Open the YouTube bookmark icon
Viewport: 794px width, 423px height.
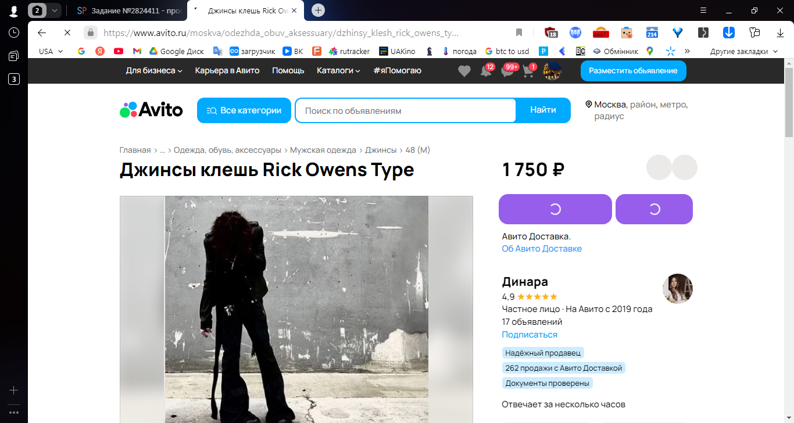(119, 51)
